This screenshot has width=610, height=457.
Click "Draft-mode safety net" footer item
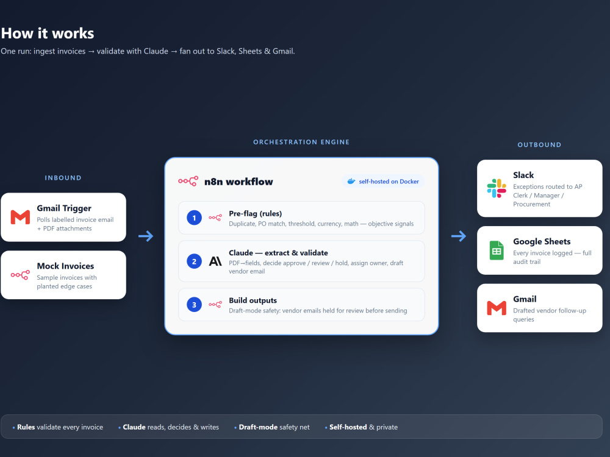click(272, 427)
